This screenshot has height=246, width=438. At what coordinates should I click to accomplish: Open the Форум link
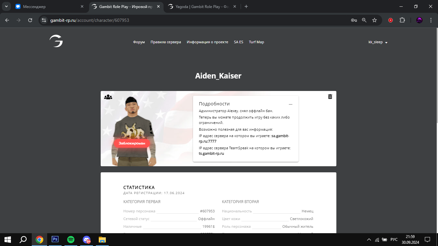tap(139, 42)
